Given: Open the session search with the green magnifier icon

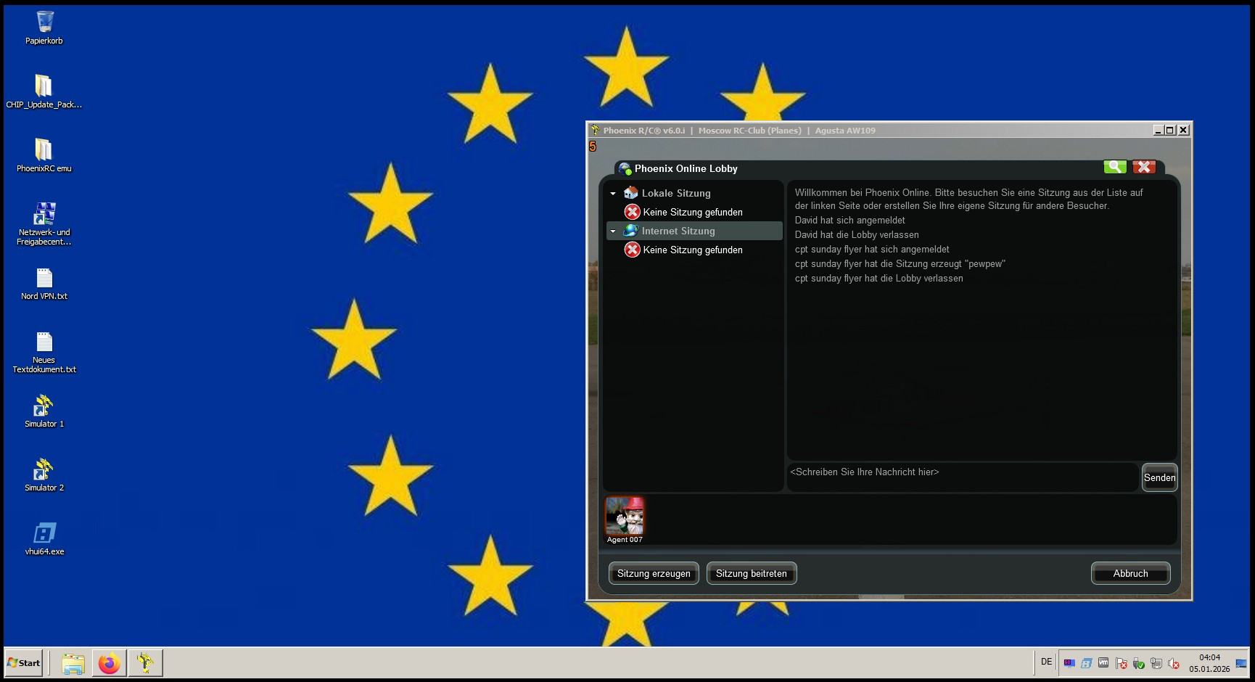Looking at the screenshot, I should click(x=1115, y=166).
